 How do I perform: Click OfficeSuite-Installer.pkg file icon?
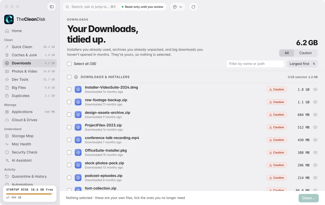tap(78, 152)
